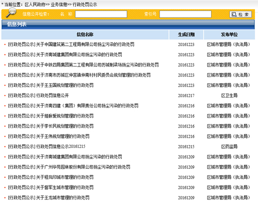Viewport: 258px width, 203px height.
Task: Click date 20161217 cell
Action: (x=186, y=96)
